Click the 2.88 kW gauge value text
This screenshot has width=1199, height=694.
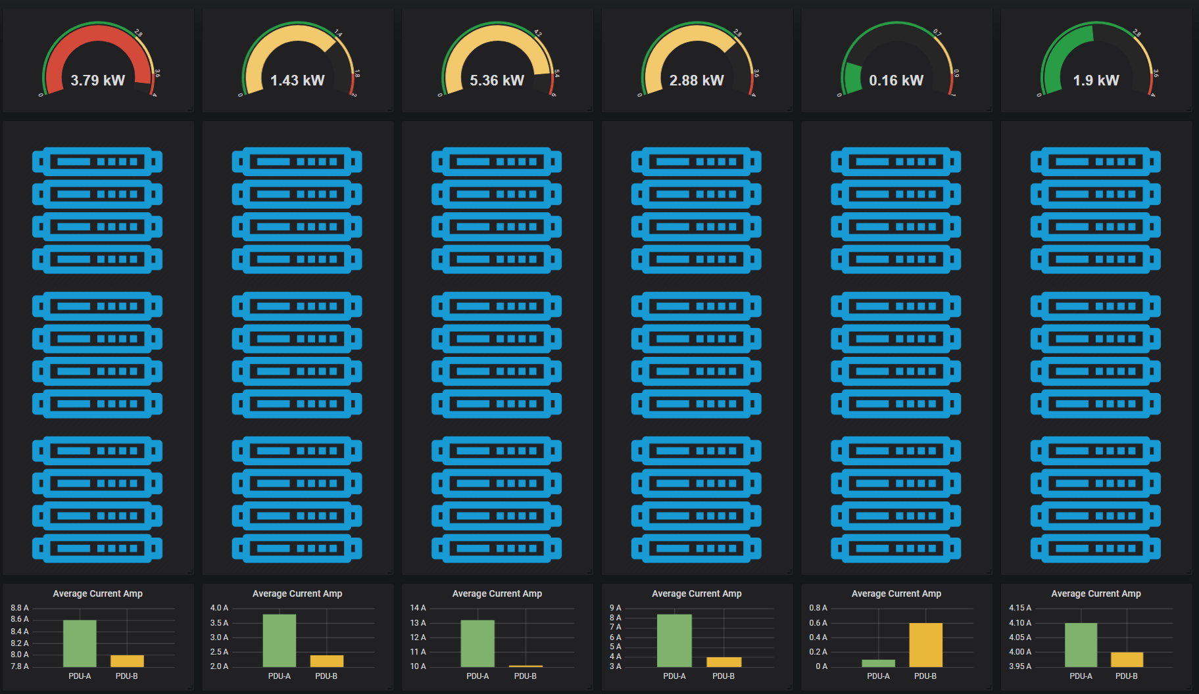(696, 80)
